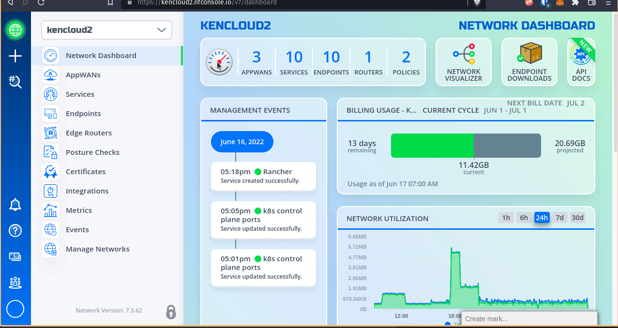
Task: Click the 11.42GB current usage value
Action: pyautogui.click(x=474, y=165)
